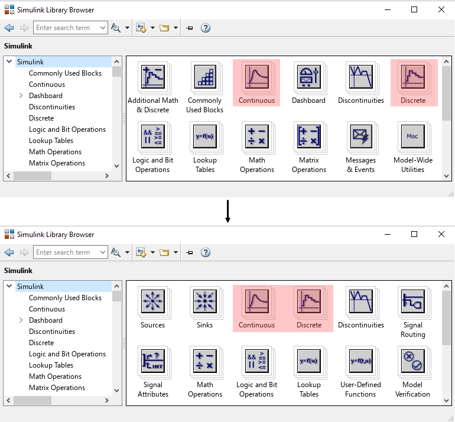Click the new model icon in bottom window toolbar
This screenshot has width=455, height=422.
(141, 252)
